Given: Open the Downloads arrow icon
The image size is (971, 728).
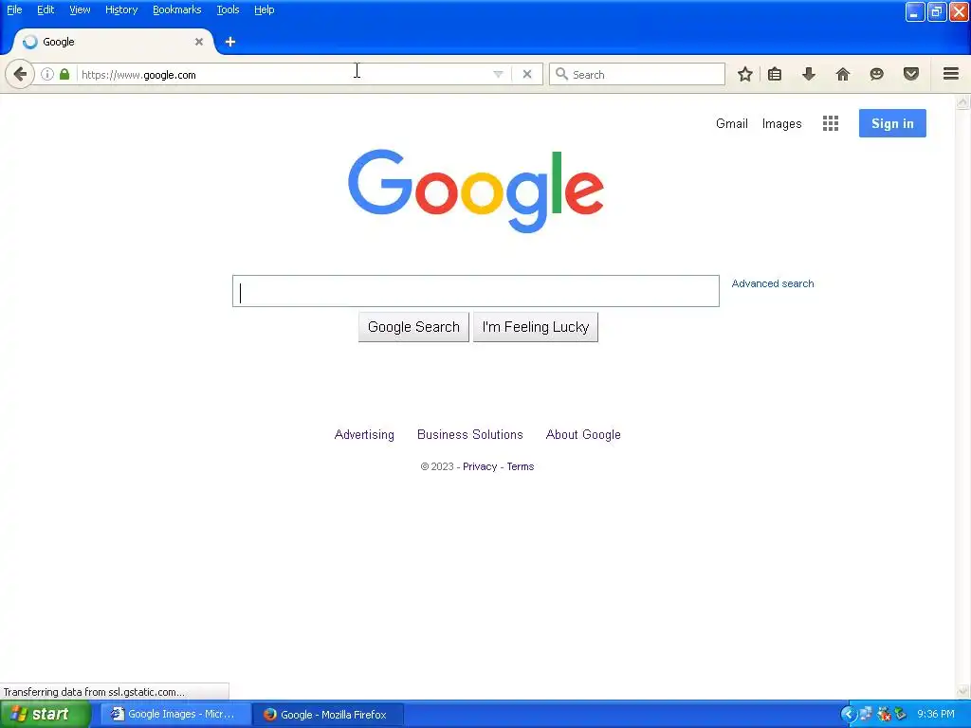Looking at the screenshot, I should (x=809, y=74).
